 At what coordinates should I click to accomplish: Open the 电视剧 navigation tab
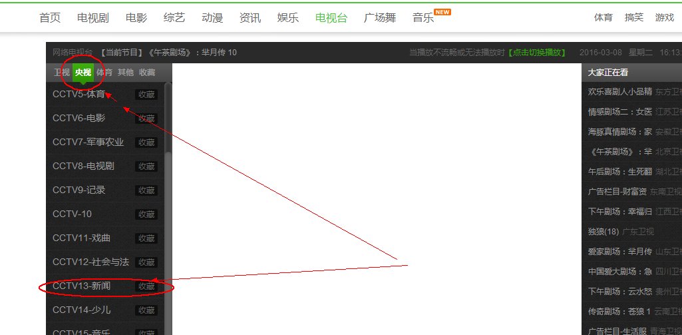[x=92, y=18]
